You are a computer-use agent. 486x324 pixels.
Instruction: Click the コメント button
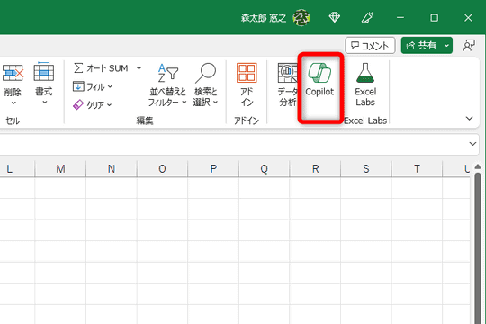click(370, 46)
